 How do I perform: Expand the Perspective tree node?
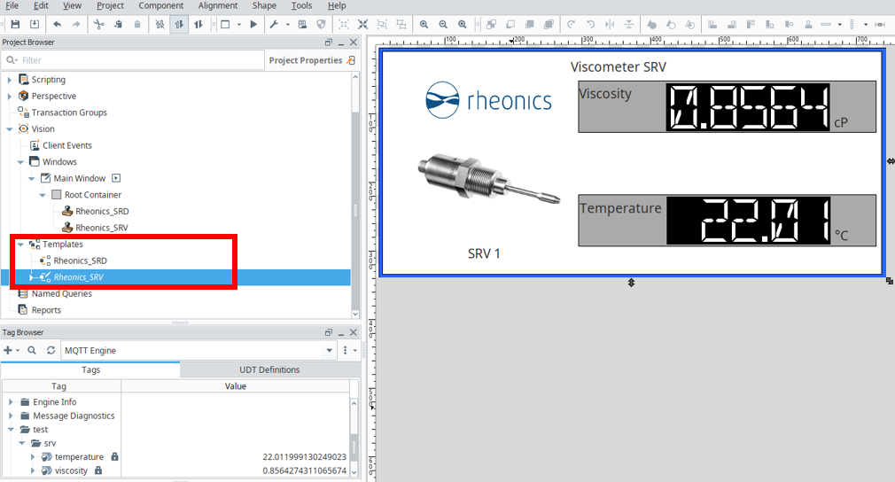pyautogui.click(x=9, y=97)
